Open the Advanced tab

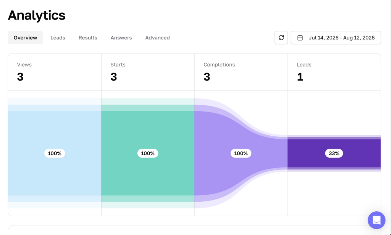pos(157,38)
